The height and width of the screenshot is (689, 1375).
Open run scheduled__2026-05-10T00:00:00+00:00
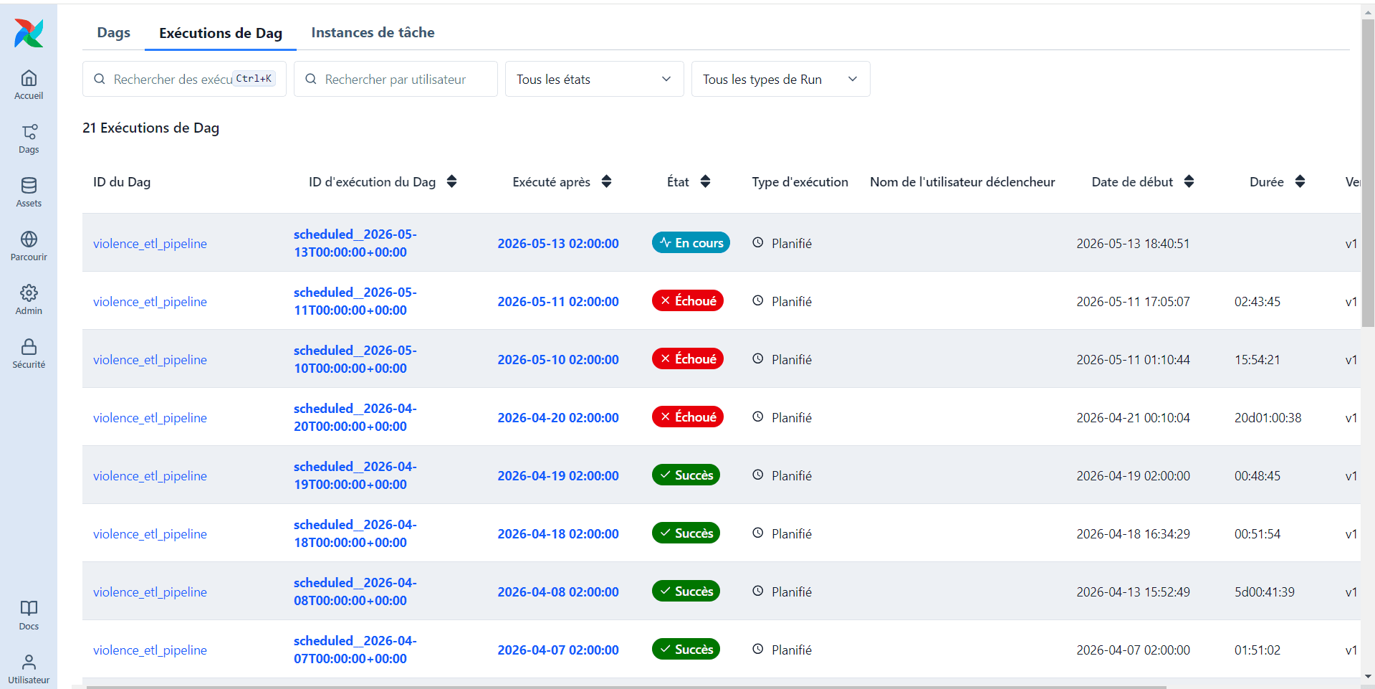355,359
